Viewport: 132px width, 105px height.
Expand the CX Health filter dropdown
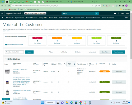[77, 52]
